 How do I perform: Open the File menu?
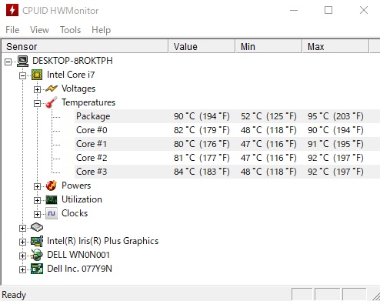[x=12, y=30]
